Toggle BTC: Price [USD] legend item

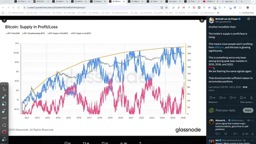(x=13, y=33)
